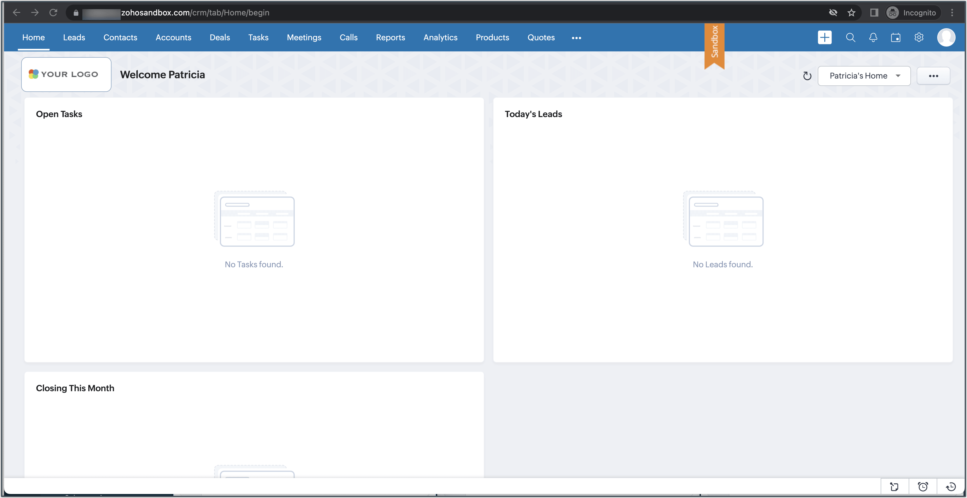Go to the Analytics tab
The image size is (967, 498).
(440, 37)
